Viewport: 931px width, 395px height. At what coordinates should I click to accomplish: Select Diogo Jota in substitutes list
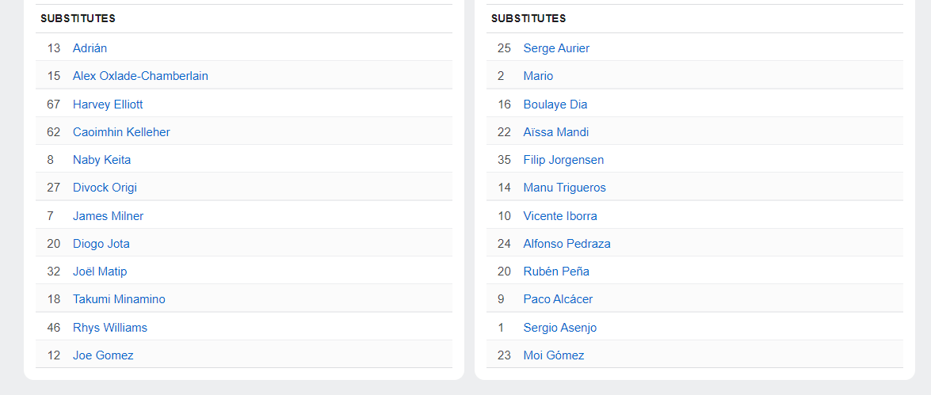click(101, 244)
